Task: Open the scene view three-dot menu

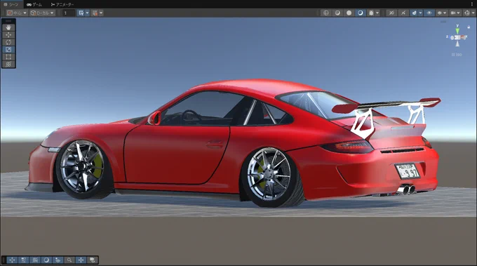Action: [x=472, y=4]
